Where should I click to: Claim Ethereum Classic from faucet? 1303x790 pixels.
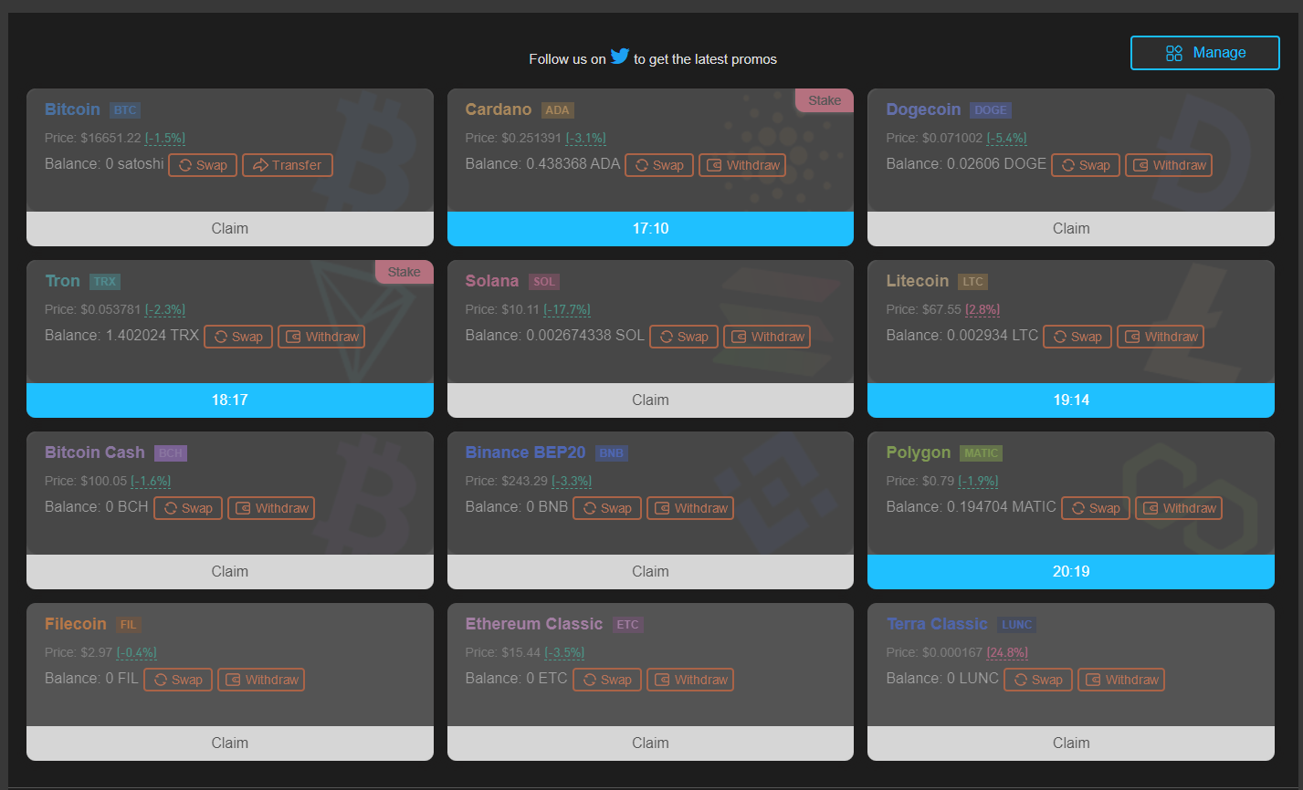(x=650, y=743)
